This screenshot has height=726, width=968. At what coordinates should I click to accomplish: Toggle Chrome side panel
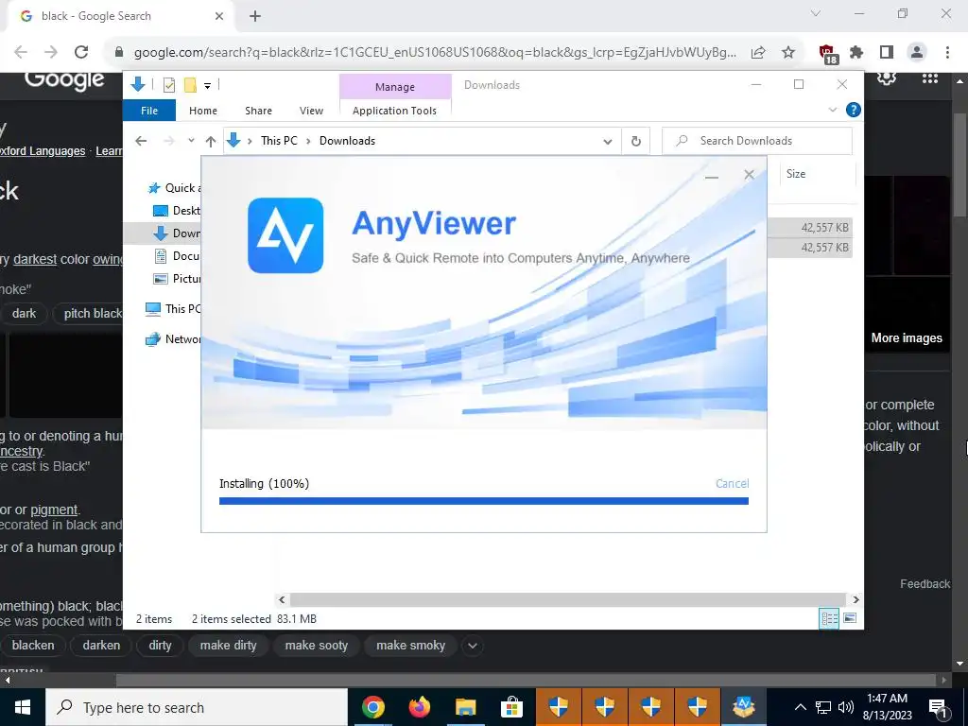(887, 53)
